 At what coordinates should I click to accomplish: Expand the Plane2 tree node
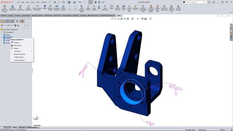(x=1, y=35)
